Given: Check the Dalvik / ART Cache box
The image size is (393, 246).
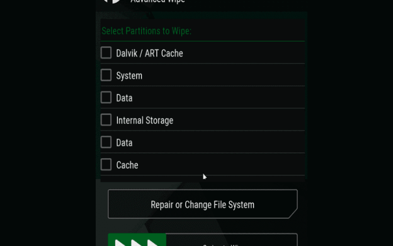Looking at the screenshot, I should point(106,53).
